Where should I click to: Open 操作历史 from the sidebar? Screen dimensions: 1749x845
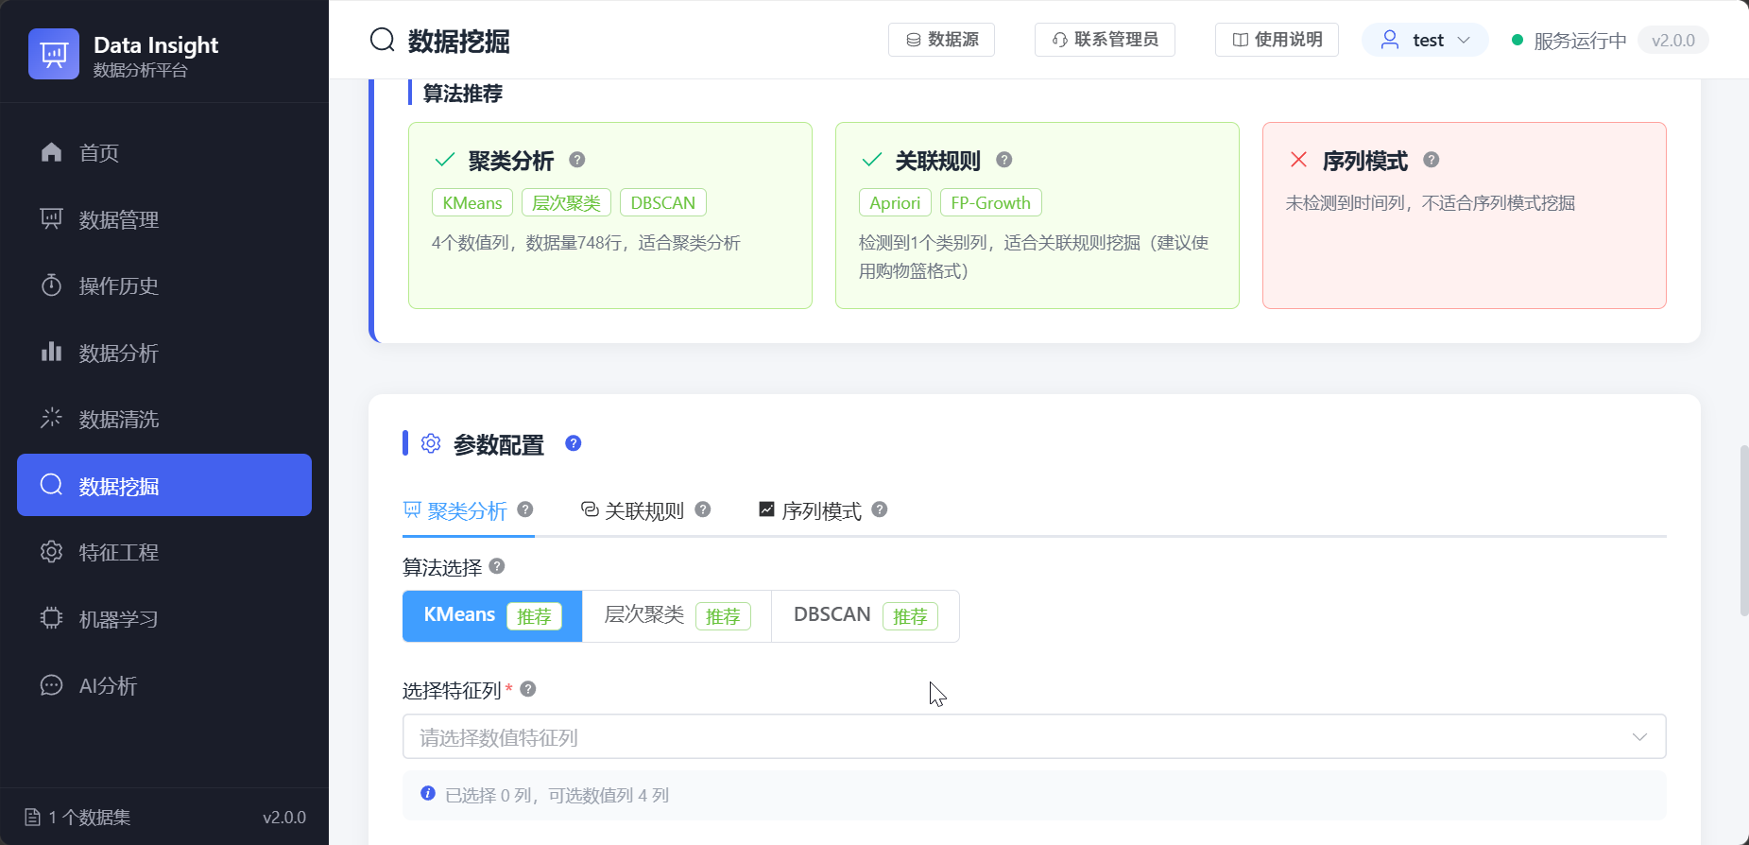point(164,285)
